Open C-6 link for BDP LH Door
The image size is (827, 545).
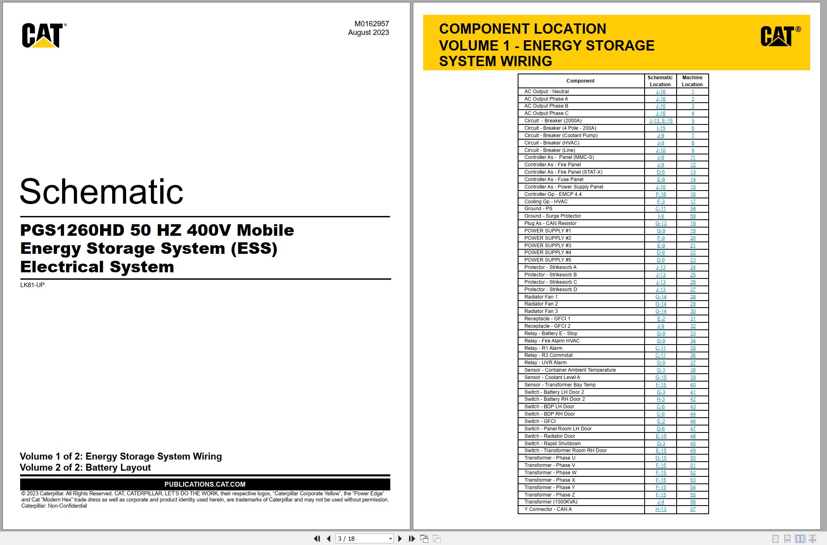(661, 407)
